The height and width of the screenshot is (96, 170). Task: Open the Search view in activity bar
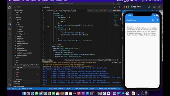pyautogui.click(x=10, y=13)
